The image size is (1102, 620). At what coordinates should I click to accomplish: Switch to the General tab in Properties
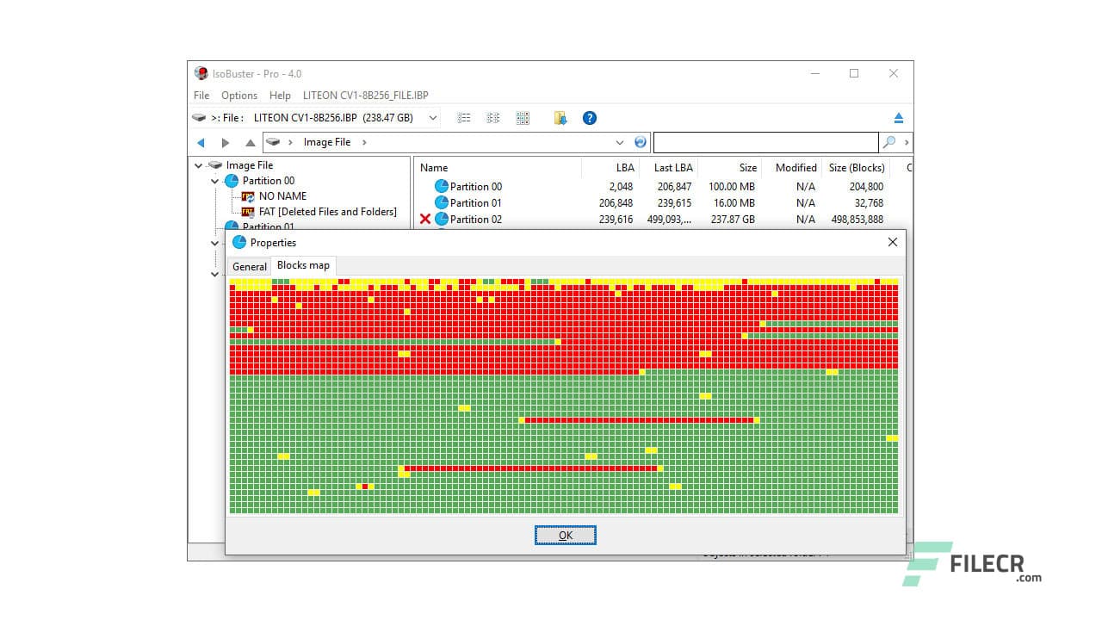(249, 266)
